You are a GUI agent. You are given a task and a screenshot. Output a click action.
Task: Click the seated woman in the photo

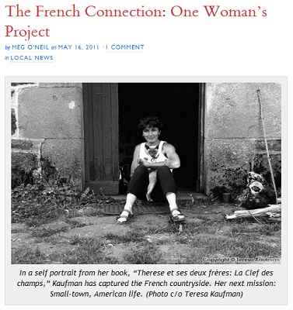click(152, 169)
